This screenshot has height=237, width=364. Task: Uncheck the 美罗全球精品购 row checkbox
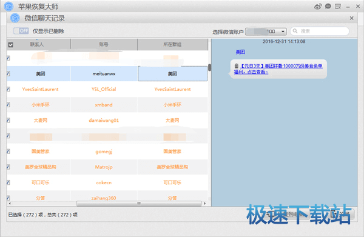[8, 167]
